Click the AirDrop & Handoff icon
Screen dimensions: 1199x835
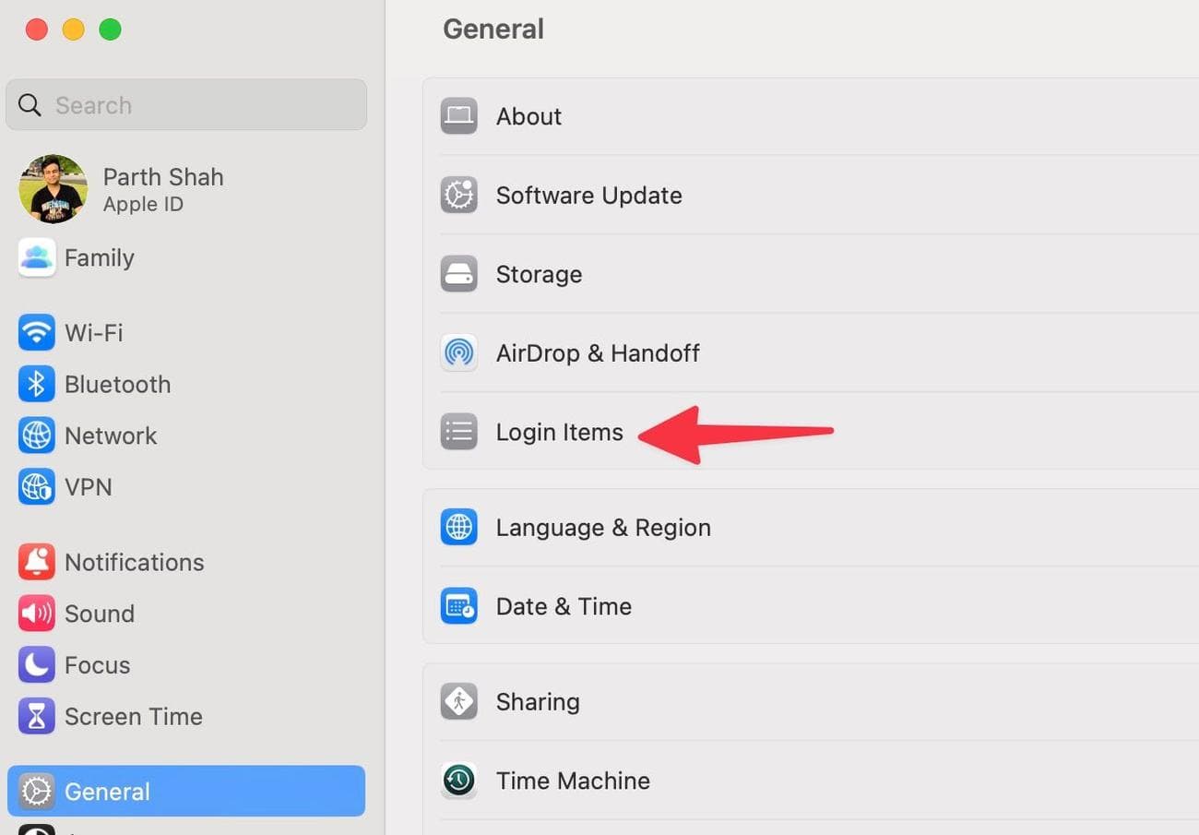[x=458, y=352]
